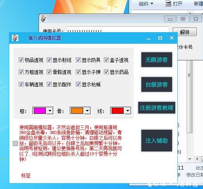203x189 pixels.
Task: Toggle the 显示防具 checkbox
Action: tap(78, 60)
